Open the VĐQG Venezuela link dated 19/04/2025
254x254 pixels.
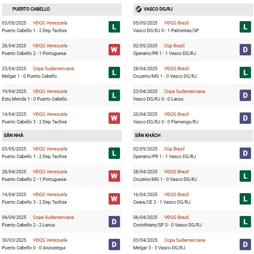[x=50, y=91]
